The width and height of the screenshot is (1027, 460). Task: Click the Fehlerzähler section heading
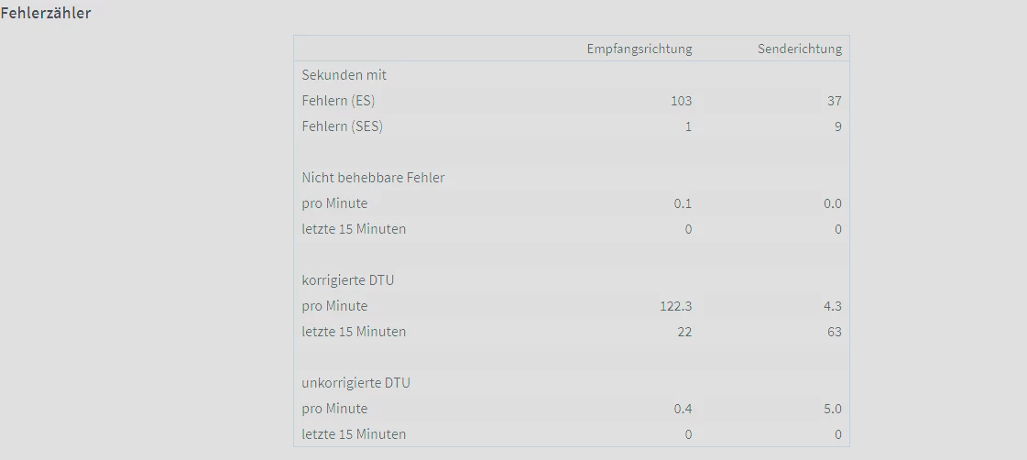coord(46,14)
